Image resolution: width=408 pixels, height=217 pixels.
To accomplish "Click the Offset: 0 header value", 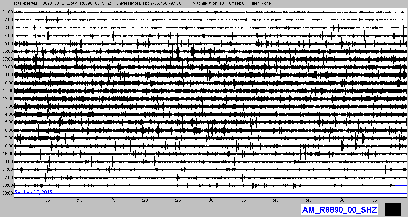I will (x=237, y=3).
